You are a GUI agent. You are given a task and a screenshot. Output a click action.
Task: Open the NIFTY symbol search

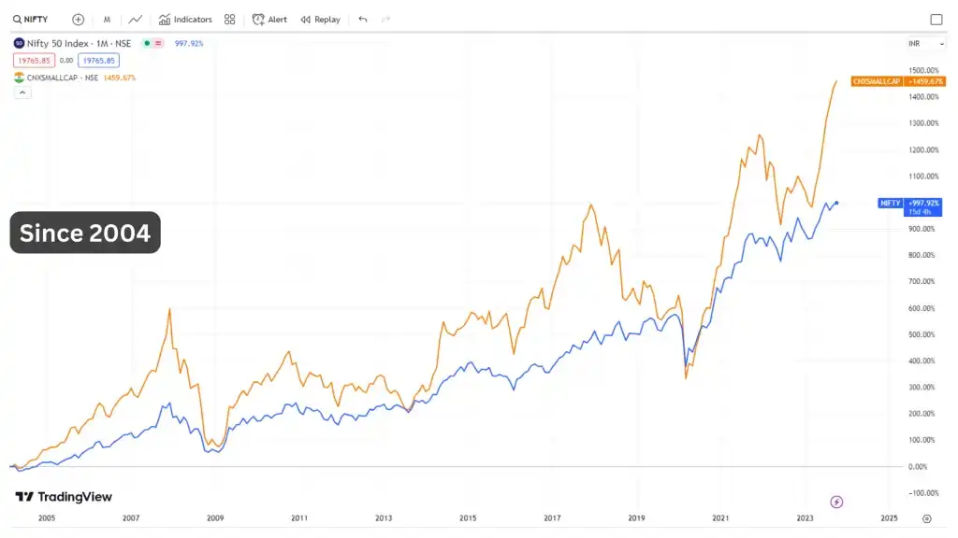(32, 20)
